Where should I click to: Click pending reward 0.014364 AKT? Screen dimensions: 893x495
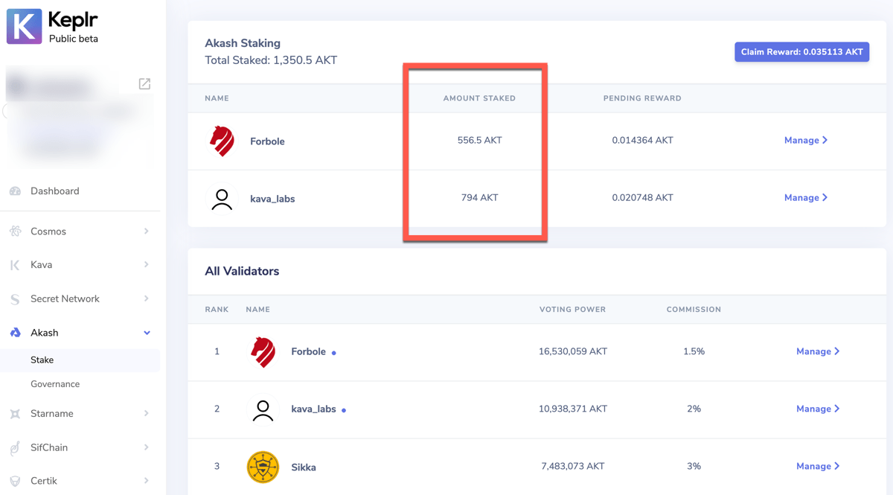642,140
